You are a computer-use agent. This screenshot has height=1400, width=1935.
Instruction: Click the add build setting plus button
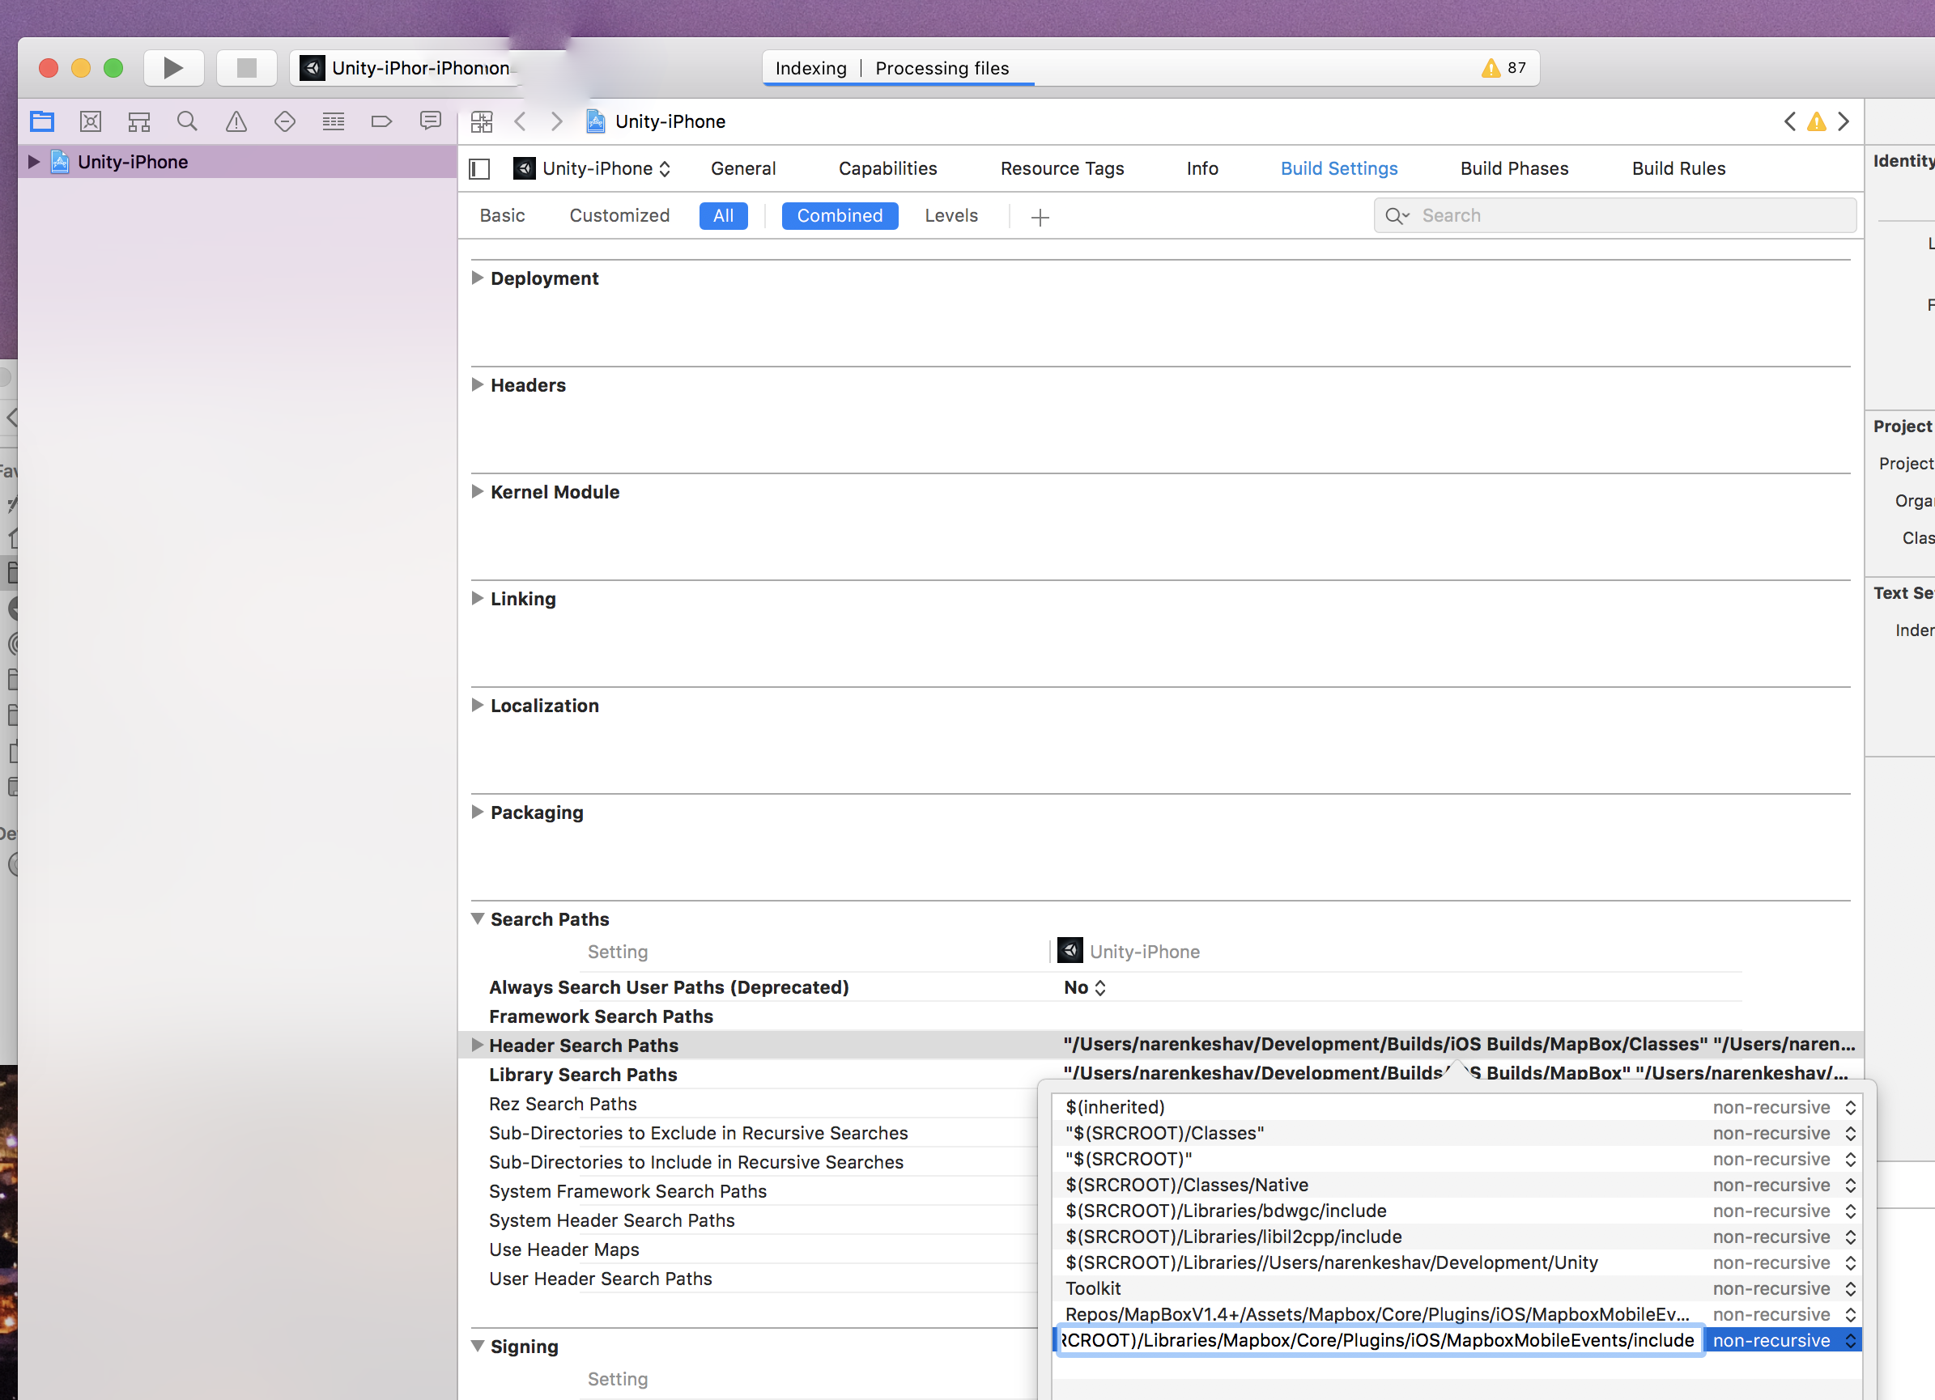coord(1040,218)
